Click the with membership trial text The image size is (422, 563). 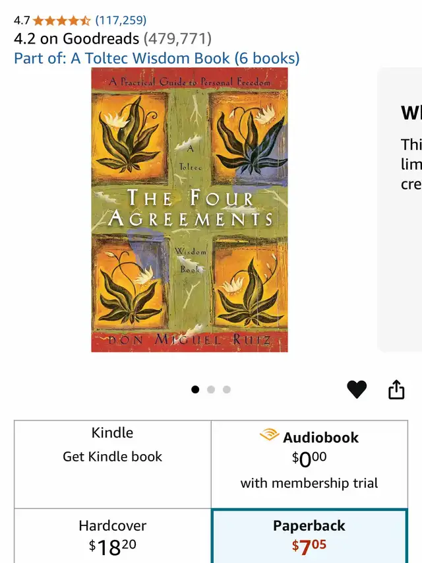click(309, 483)
